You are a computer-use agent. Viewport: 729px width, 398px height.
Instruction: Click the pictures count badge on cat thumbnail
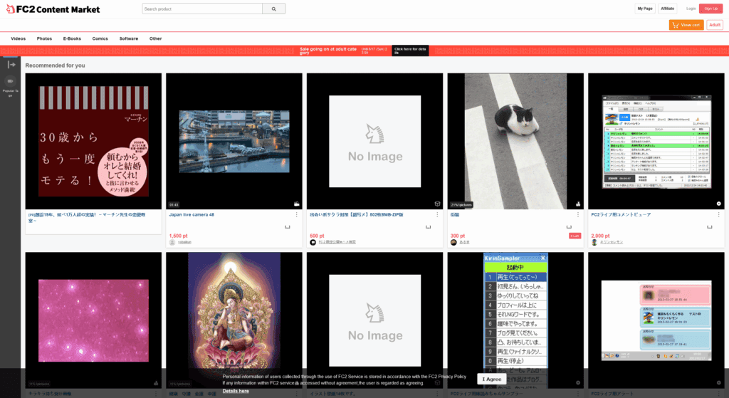[461, 204]
